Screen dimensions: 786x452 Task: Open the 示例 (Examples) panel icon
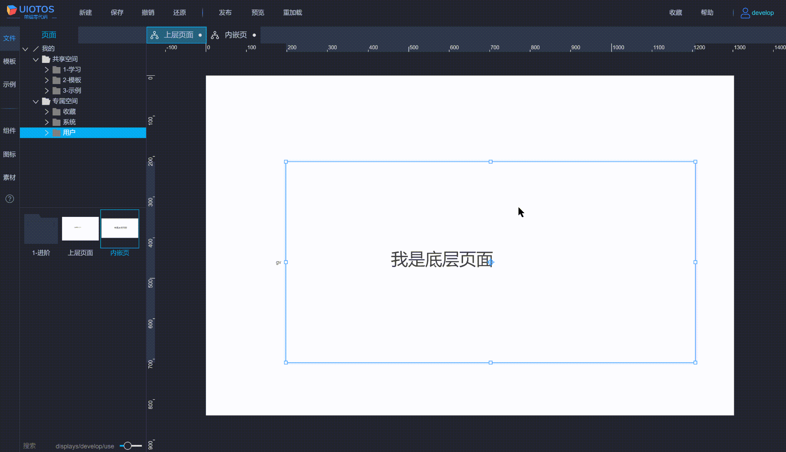pyautogui.click(x=10, y=84)
